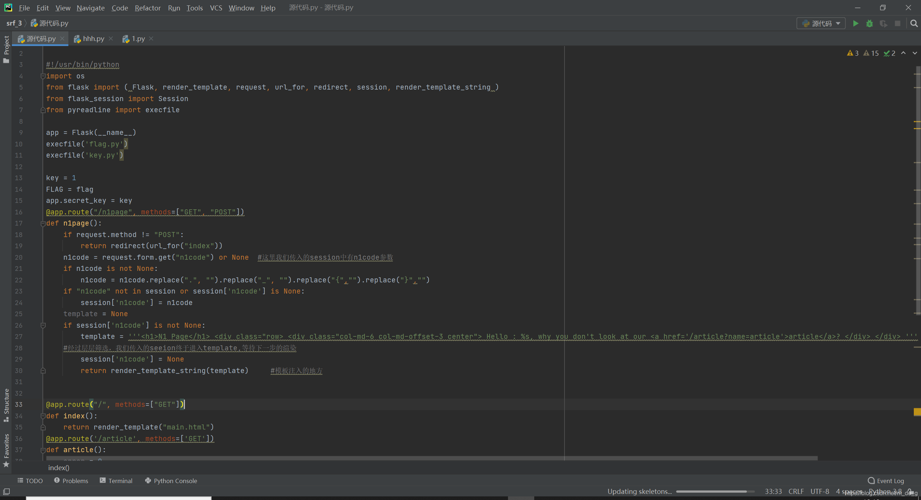
Task: Toggle fold marker at line 30
Action: [43, 371]
